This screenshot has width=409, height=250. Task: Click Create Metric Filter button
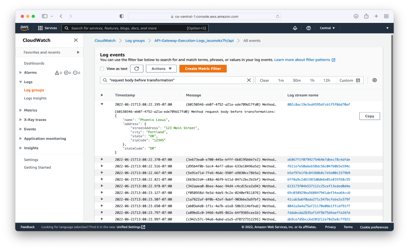point(203,69)
